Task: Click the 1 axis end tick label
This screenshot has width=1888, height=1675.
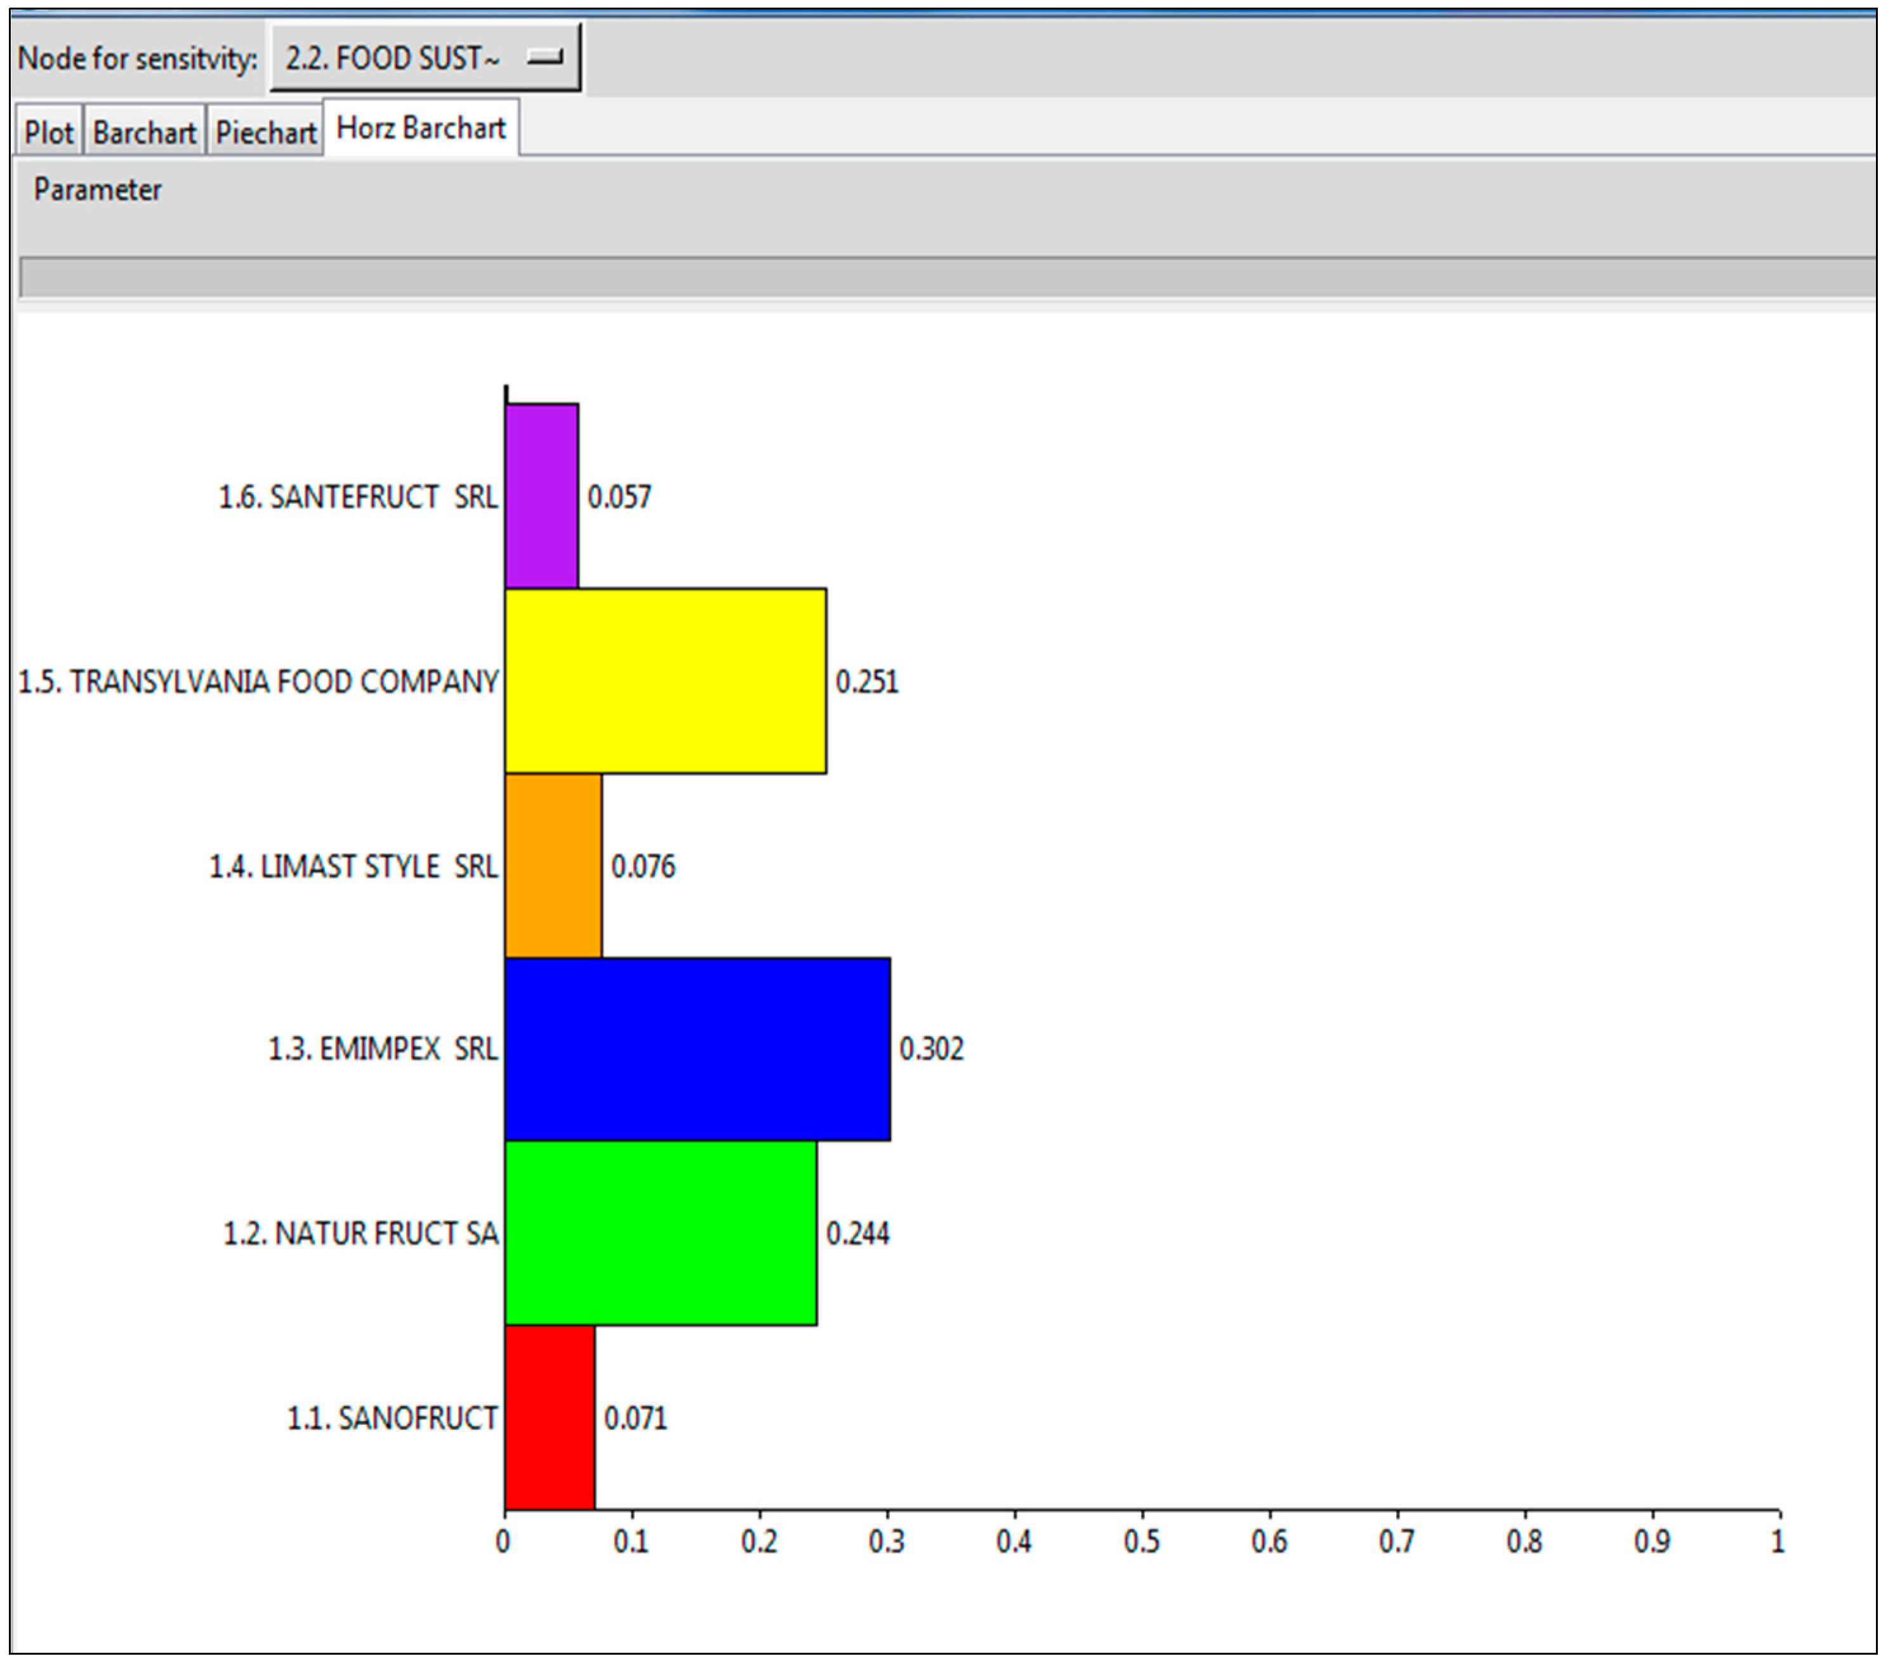Action: [1777, 1541]
